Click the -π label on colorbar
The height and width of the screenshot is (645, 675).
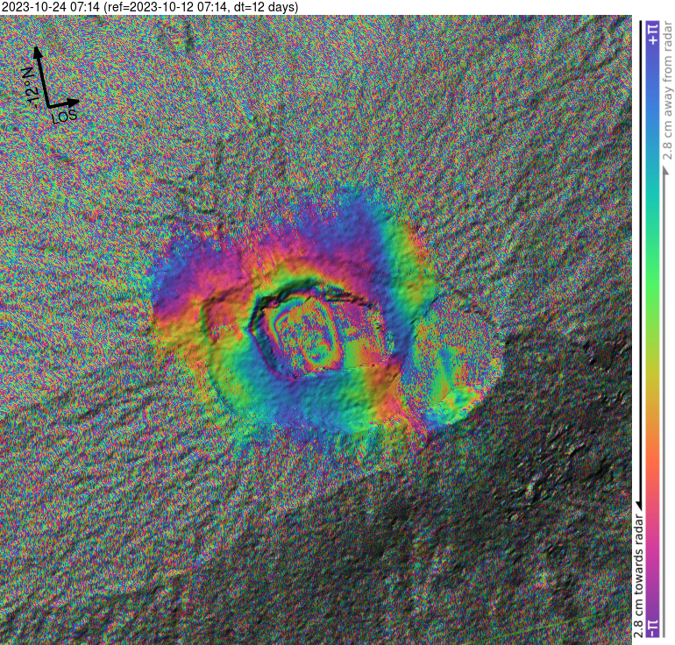(653, 627)
